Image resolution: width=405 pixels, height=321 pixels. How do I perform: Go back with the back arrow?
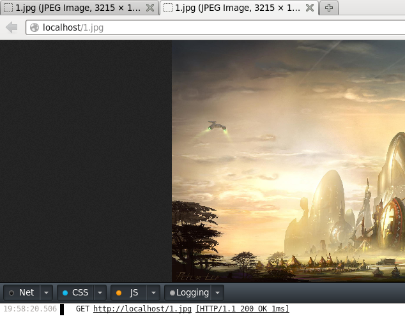[11, 27]
